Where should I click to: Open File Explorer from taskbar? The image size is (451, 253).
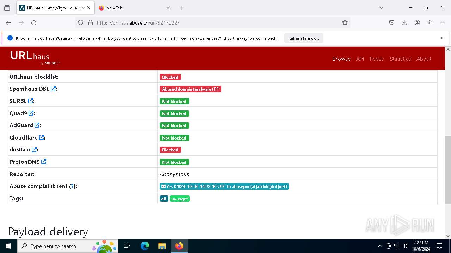[x=162, y=246]
